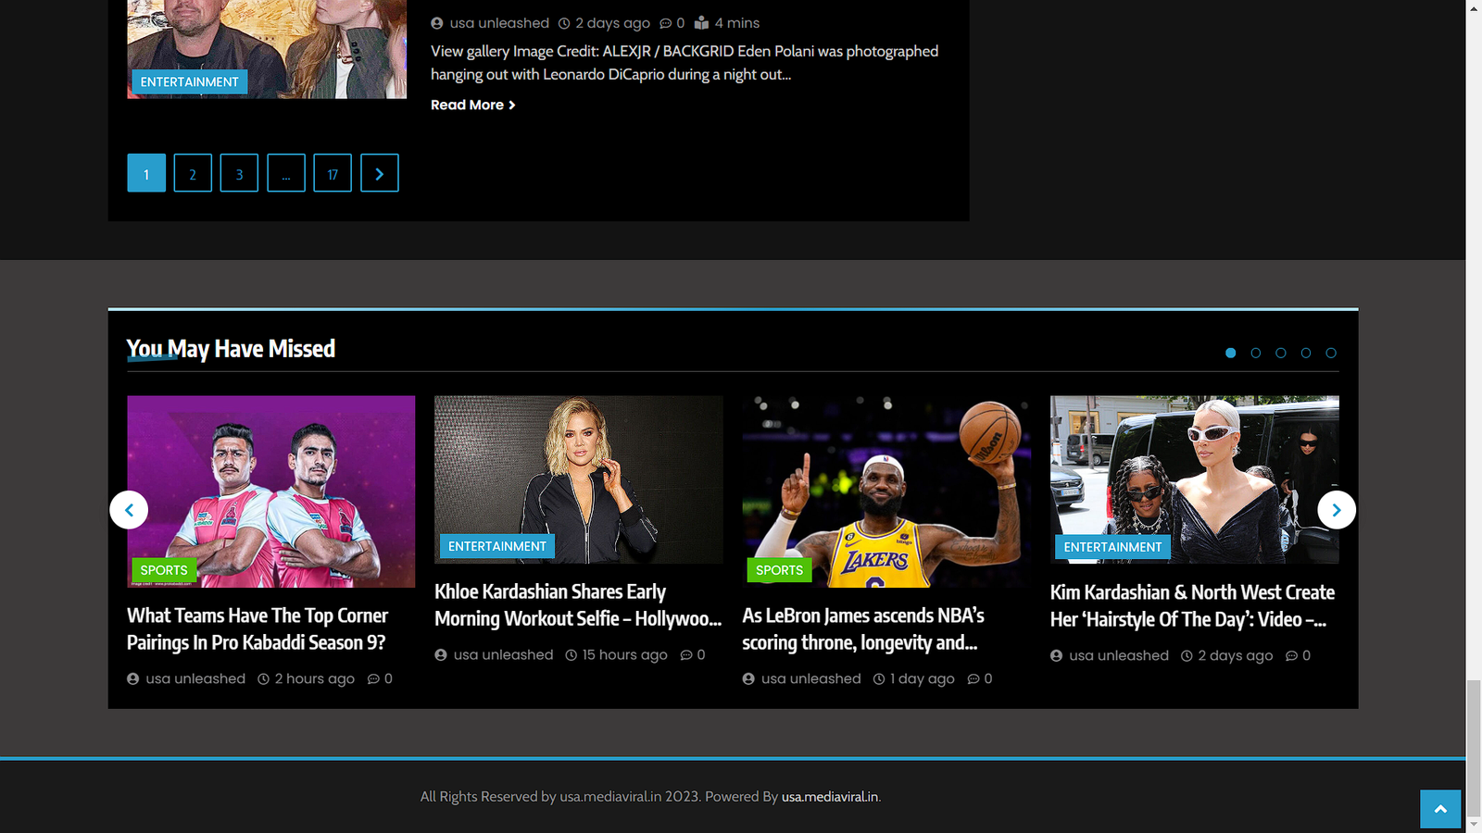1482x833 pixels.
Task: Open the usa.mediaviral.in footer link
Action: coord(830,797)
